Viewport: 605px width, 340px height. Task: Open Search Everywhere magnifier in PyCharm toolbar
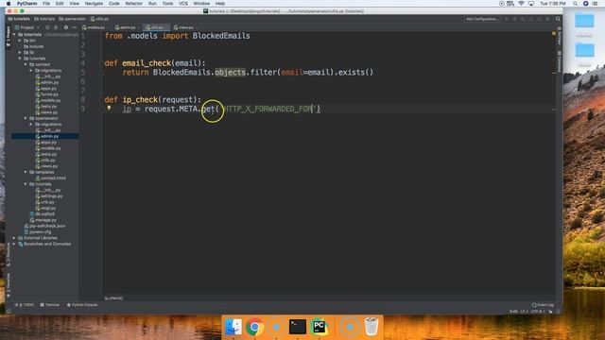pos(558,19)
